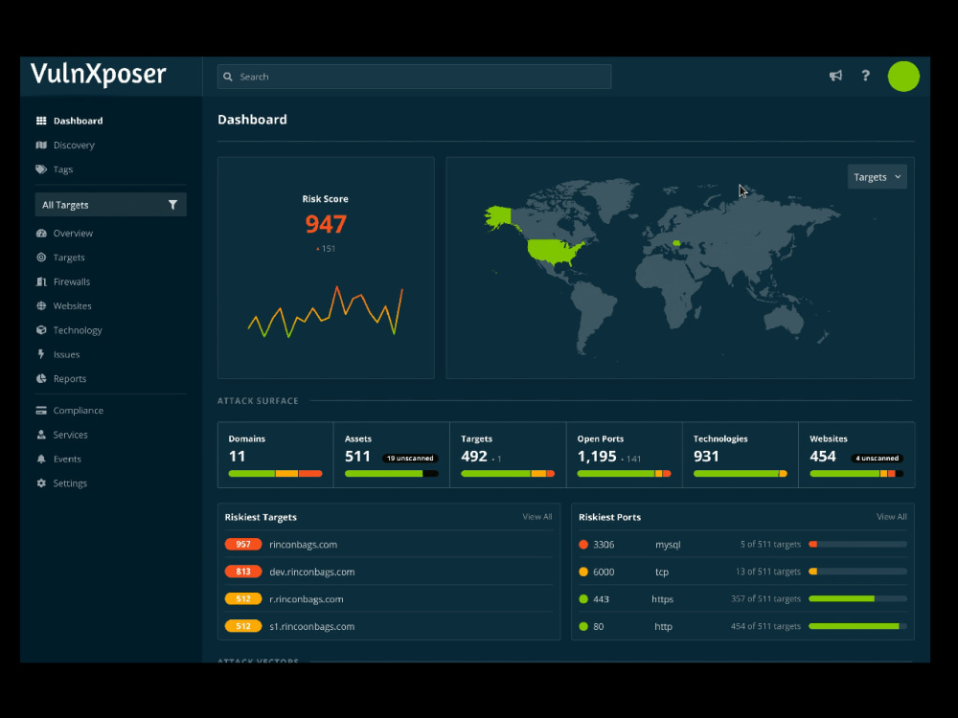The image size is (958, 718).
Task: Click the Issues lightning bolt icon
Action: [x=41, y=354]
